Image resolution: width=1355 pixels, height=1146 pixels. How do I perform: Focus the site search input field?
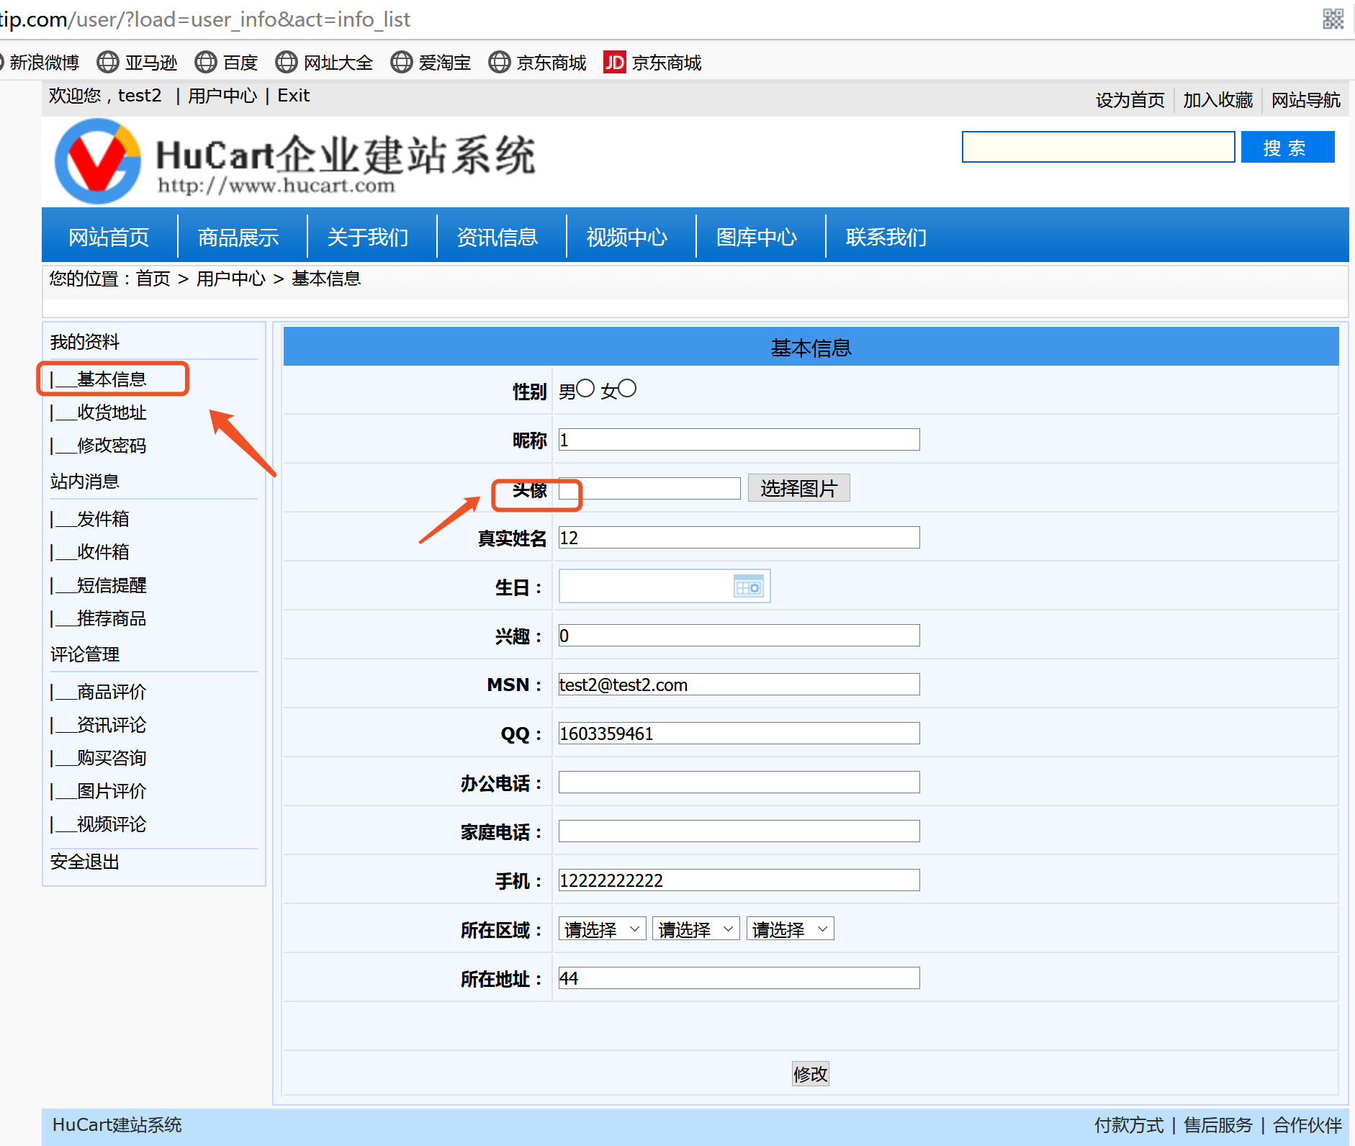coord(1098,147)
